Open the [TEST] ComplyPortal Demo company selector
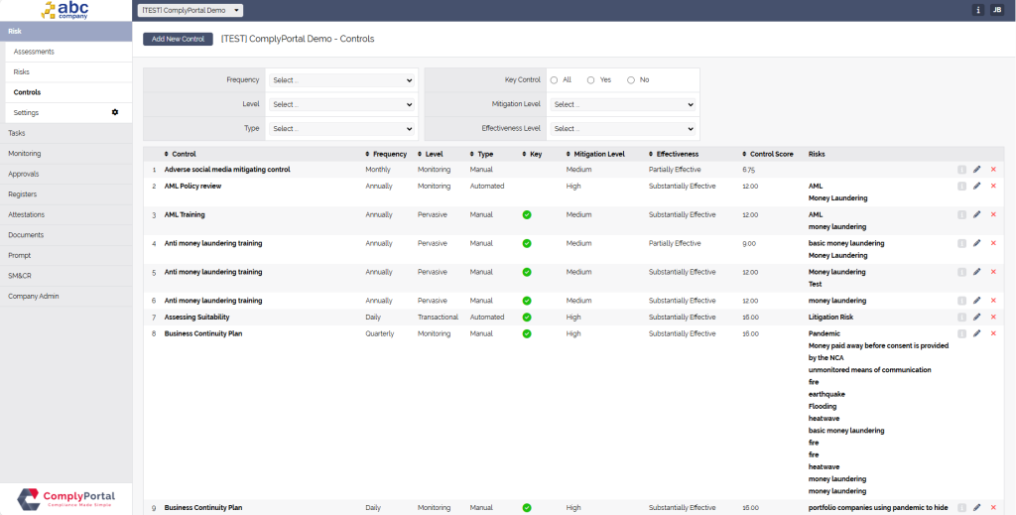This screenshot has height=515, width=1016. coord(190,10)
